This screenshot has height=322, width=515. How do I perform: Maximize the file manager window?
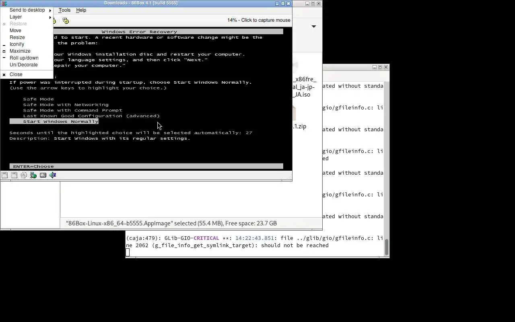[x=313, y=3]
